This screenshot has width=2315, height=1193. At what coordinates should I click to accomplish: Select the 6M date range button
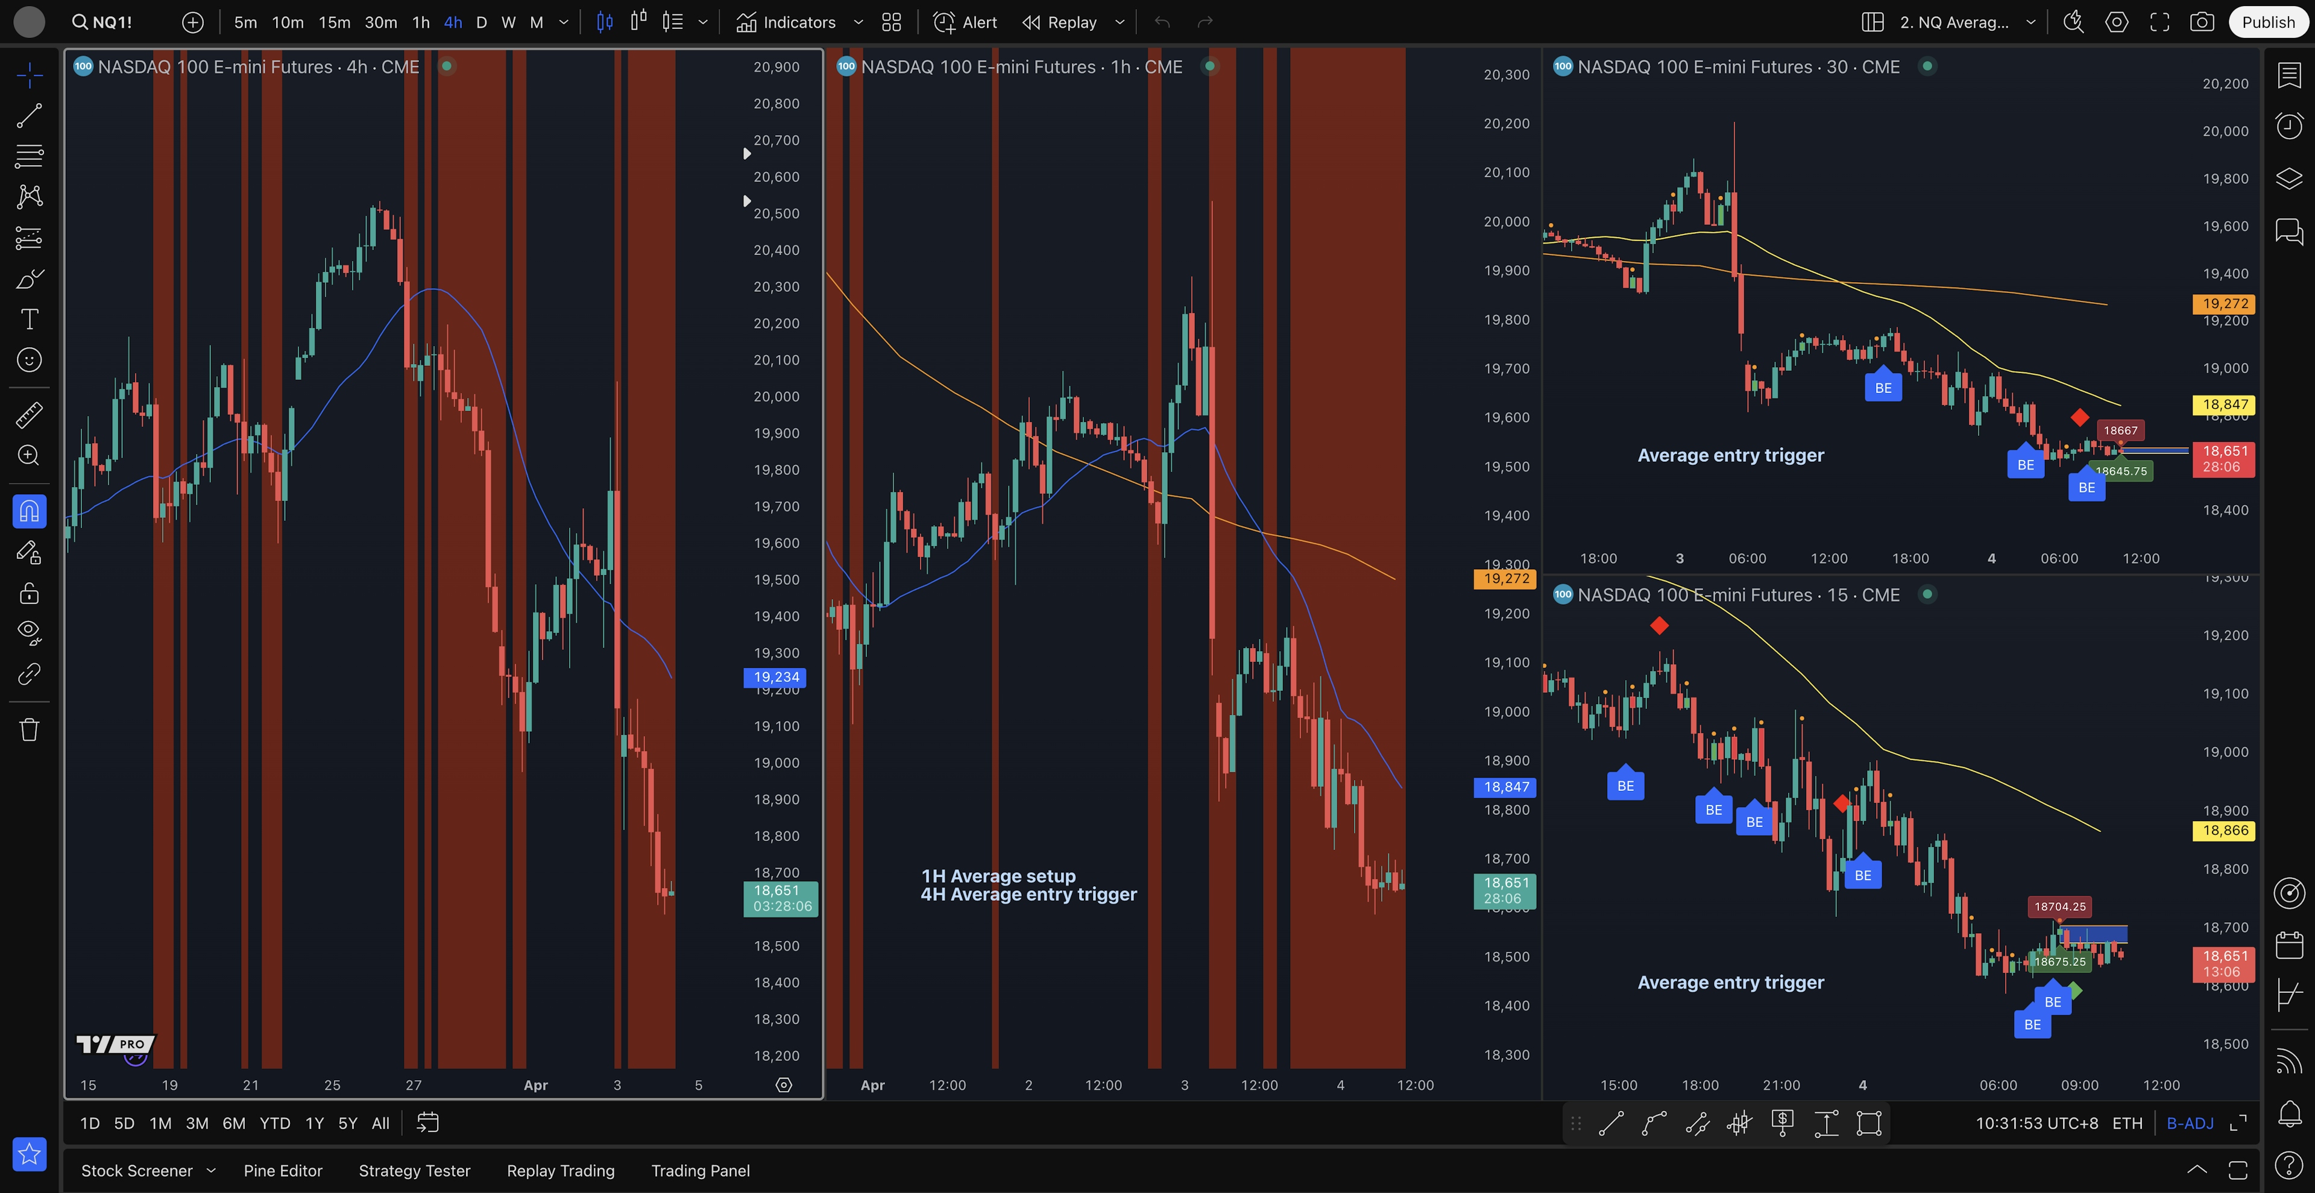pyautogui.click(x=234, y=1123)
